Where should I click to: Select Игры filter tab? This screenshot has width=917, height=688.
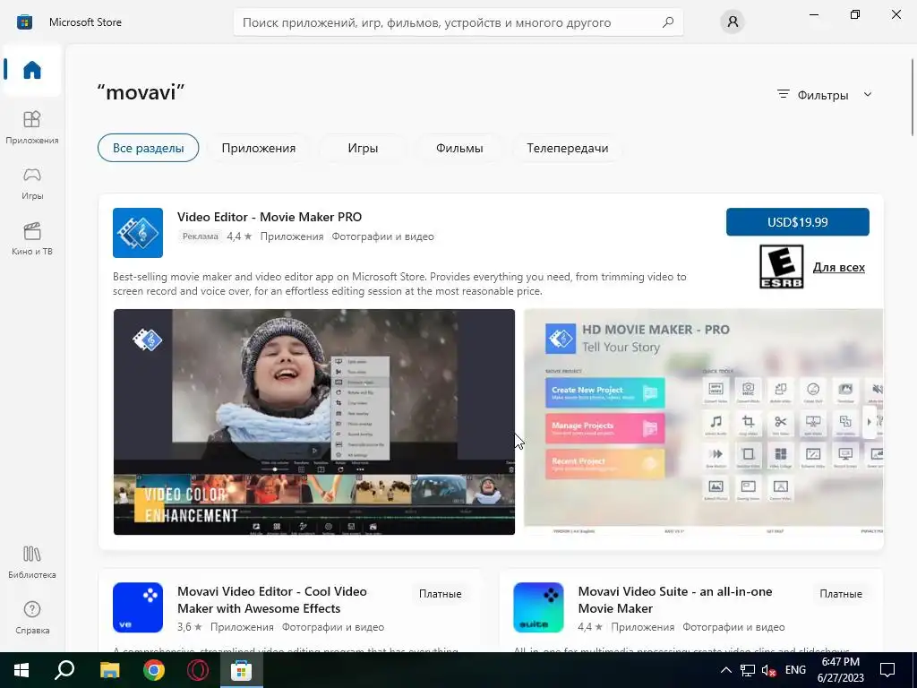tap(363, 148)
